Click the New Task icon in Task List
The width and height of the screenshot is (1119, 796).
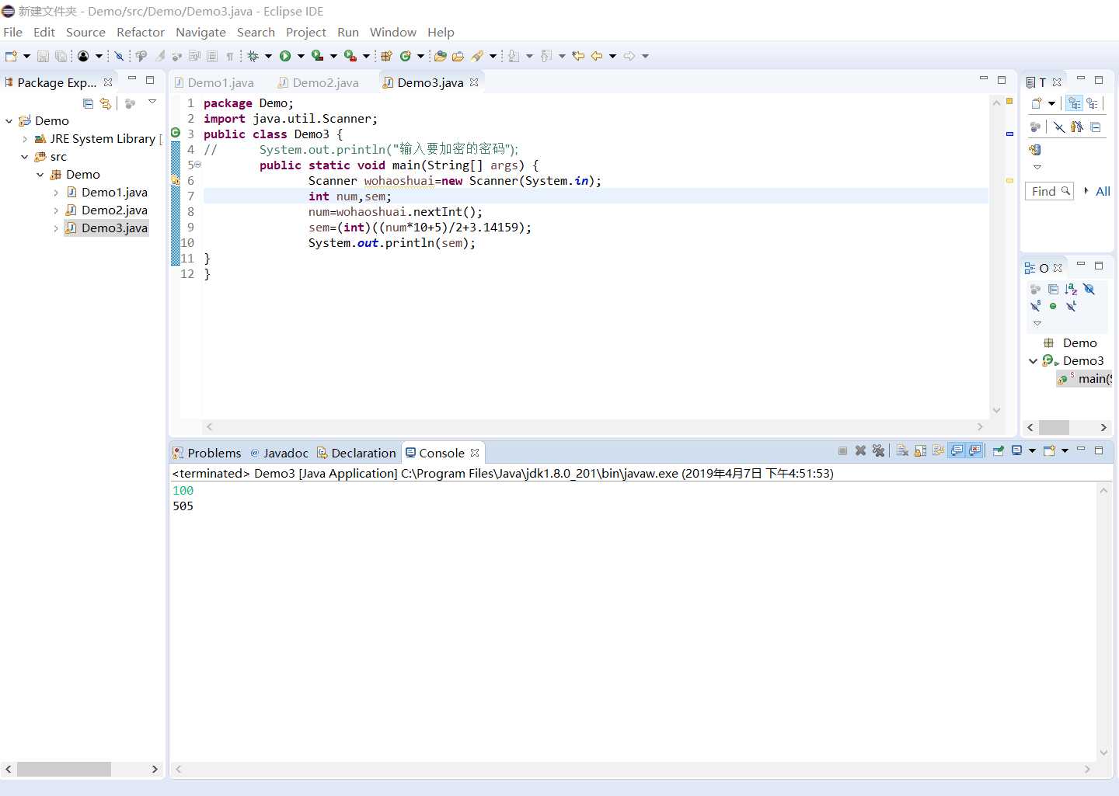1036,103
